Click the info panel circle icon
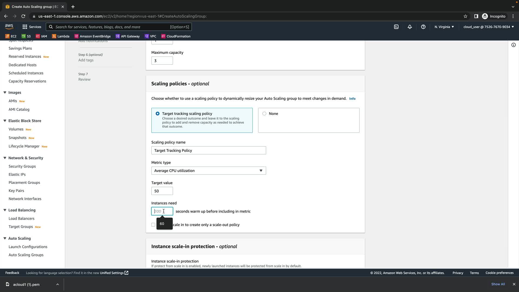Screen dimensions: 519x292 point(513,45)
